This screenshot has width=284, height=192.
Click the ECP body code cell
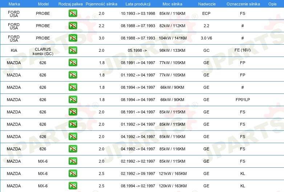[x=206, y=13]
